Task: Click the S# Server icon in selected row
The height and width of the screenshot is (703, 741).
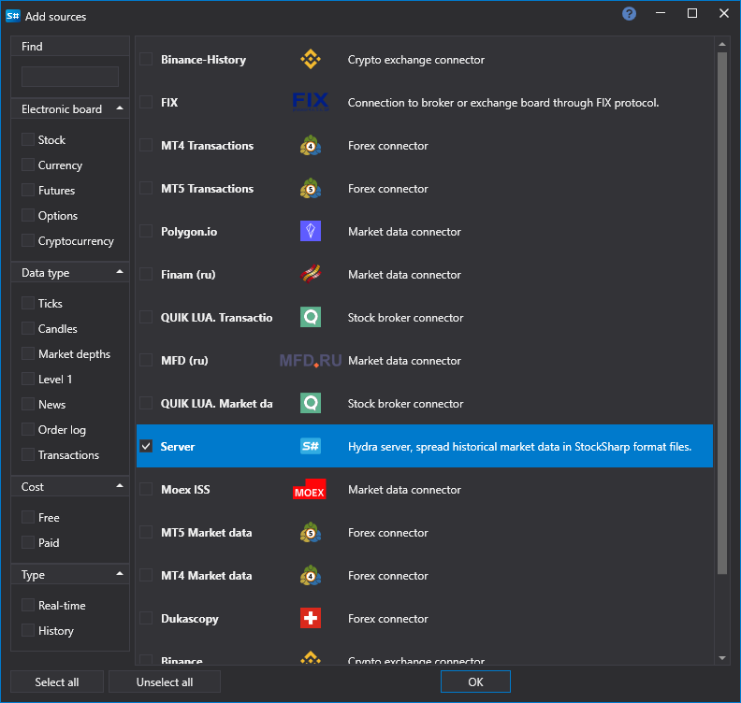Action: point(311,446)
